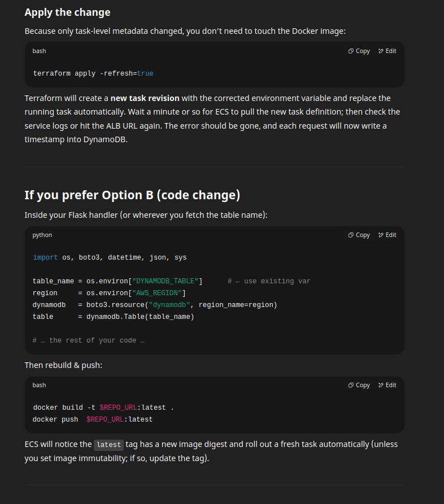Click $REPO_URL in the docker build line

click(x=118, y=407)
